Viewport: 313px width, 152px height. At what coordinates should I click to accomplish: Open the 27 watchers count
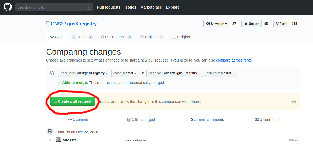pos(234,24)
